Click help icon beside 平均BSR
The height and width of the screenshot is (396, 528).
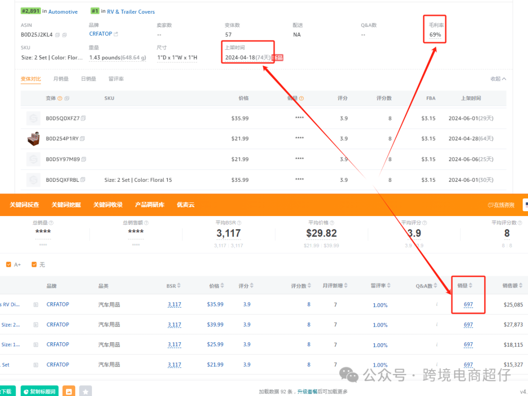[239, 223]
